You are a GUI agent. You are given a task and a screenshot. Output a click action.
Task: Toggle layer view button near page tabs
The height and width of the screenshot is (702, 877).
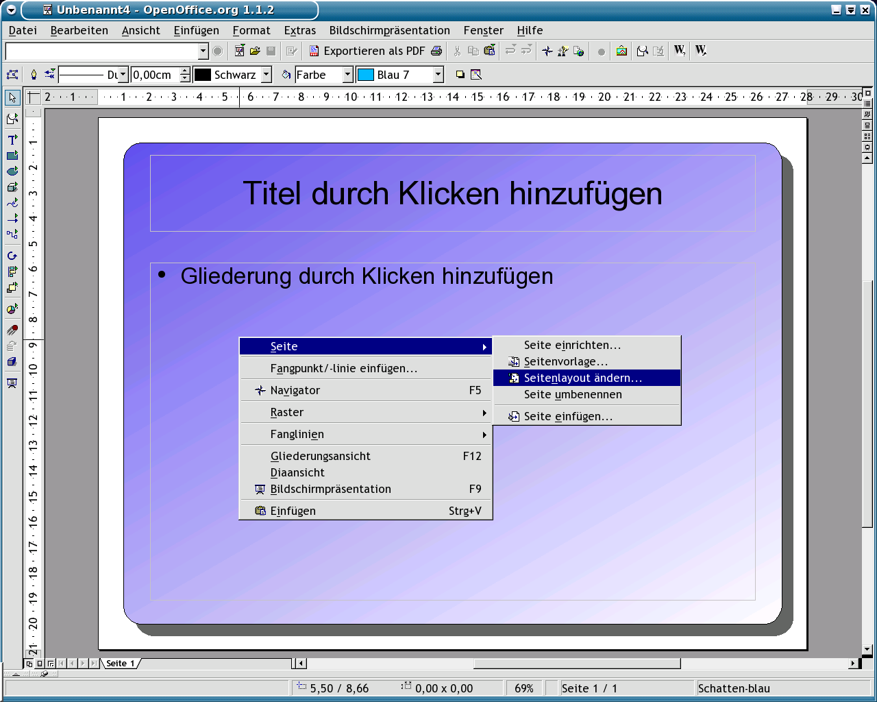coord(51,664)
